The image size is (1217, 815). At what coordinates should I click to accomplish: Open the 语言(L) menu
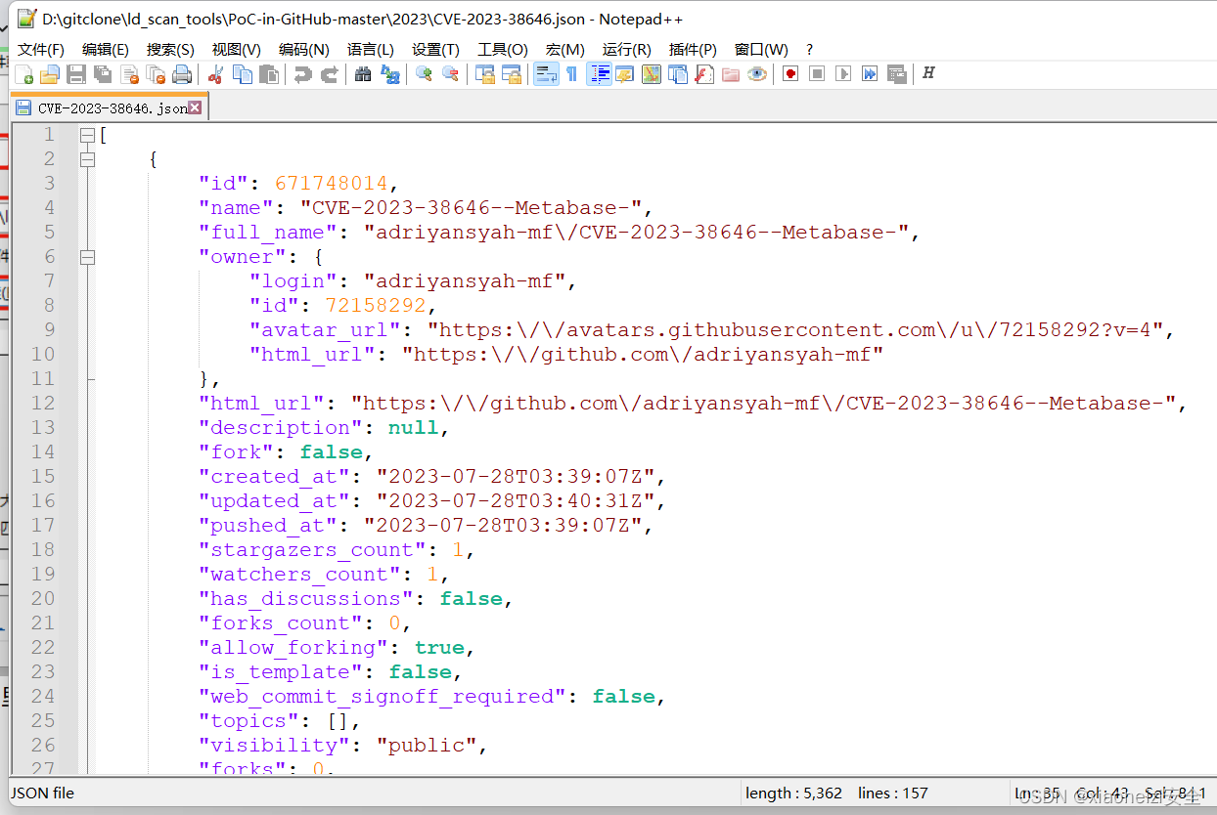click(x=370, y=49)
